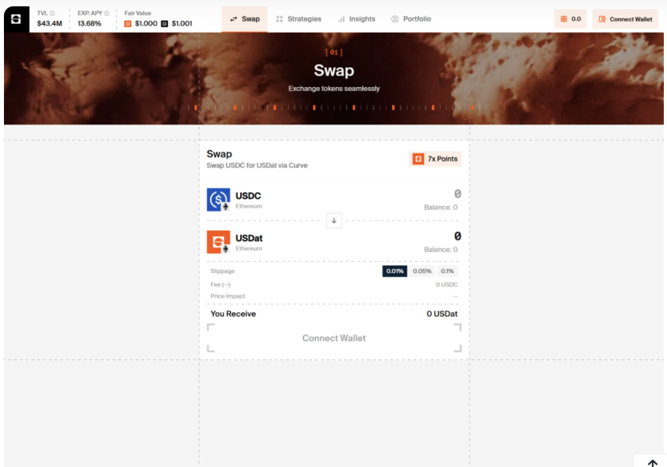Screen dimensions: 667x467
Task: Select the 0.01% slippage option
Action: tap(394, 271)
